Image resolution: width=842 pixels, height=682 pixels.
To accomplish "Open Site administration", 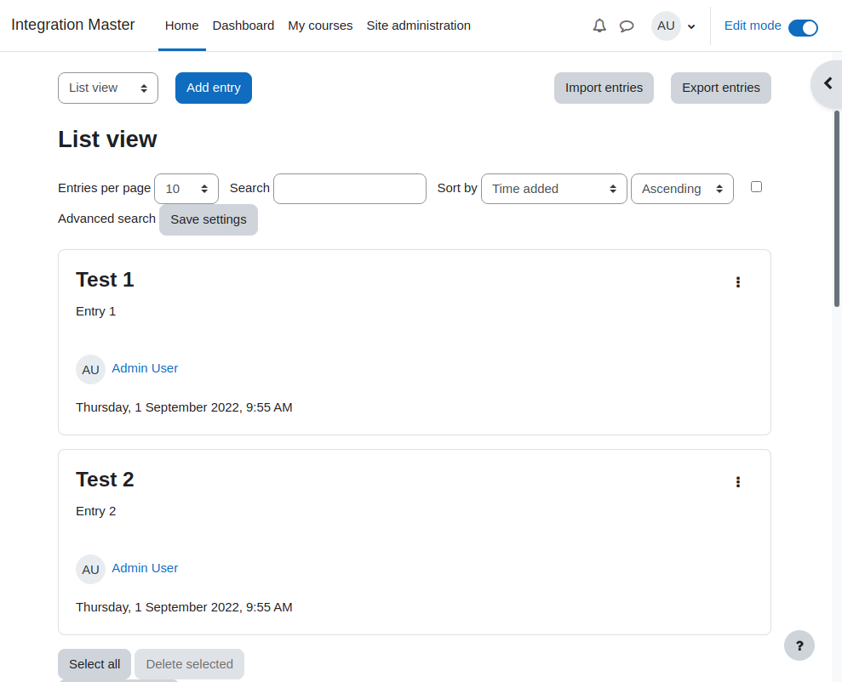I will coord(419,26).
